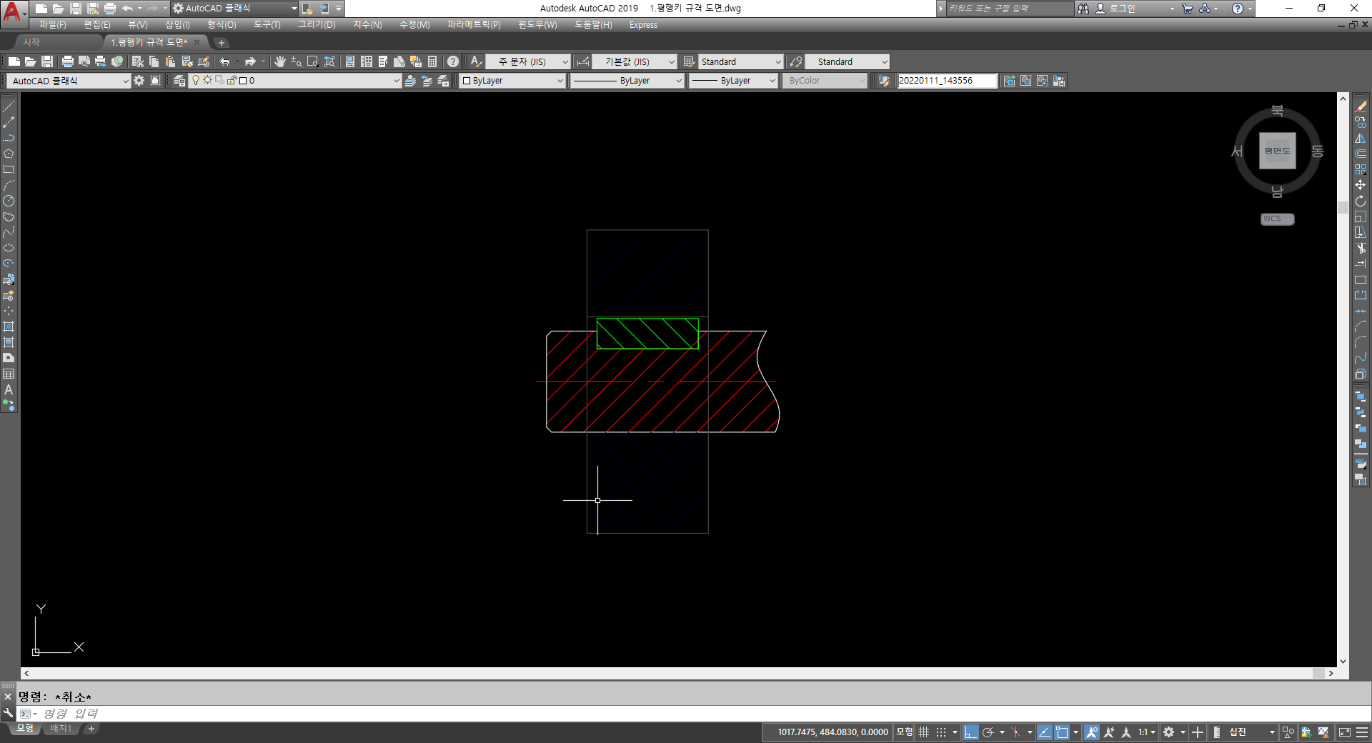Screen dimensions: 1372x743
Task: Switch to the 시작 tab
Action: pos(31,42)
